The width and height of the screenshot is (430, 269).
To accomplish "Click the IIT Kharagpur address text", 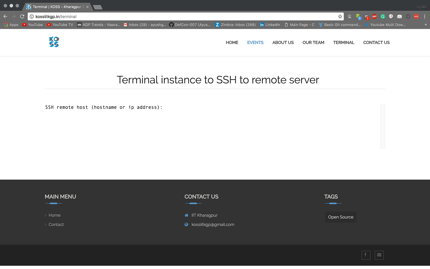I will coord(205,215).
